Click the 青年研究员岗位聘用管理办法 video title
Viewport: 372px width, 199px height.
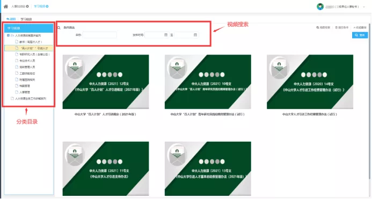[208, 114]
